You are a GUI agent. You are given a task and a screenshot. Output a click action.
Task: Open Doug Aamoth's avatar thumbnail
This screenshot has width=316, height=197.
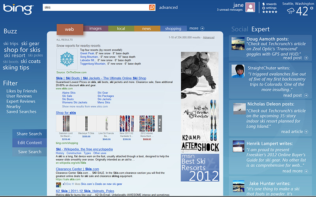coord(238,43)
